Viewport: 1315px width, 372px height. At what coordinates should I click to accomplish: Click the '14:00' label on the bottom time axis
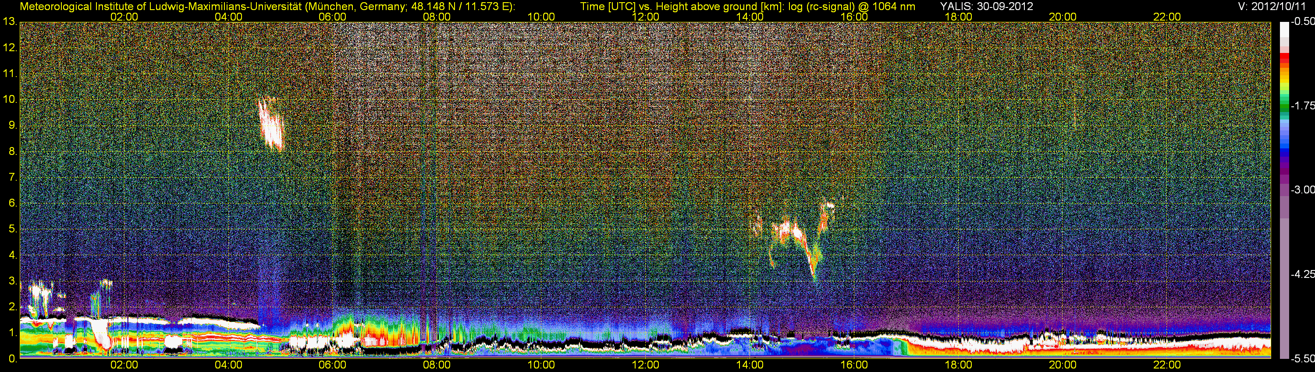[750, 365]
